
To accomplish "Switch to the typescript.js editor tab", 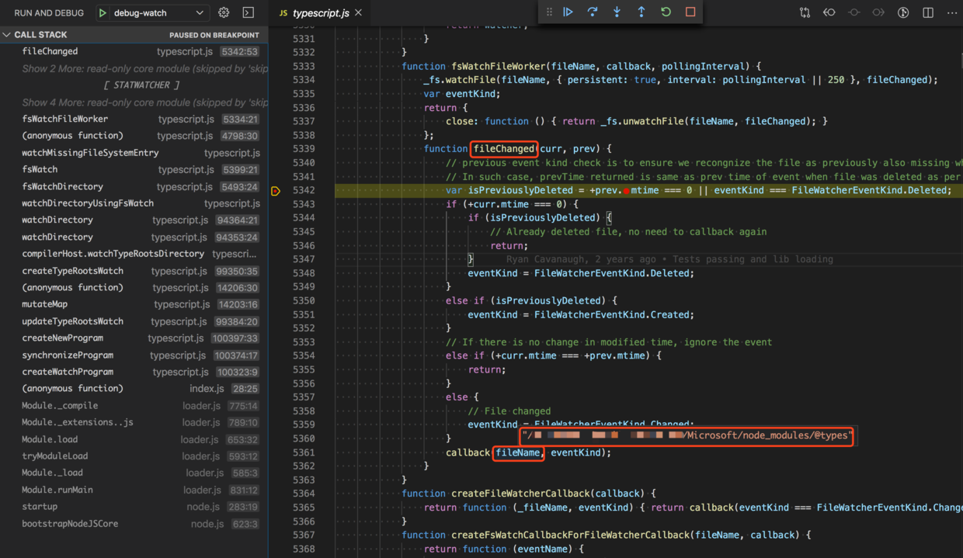I will pos(320,13).
